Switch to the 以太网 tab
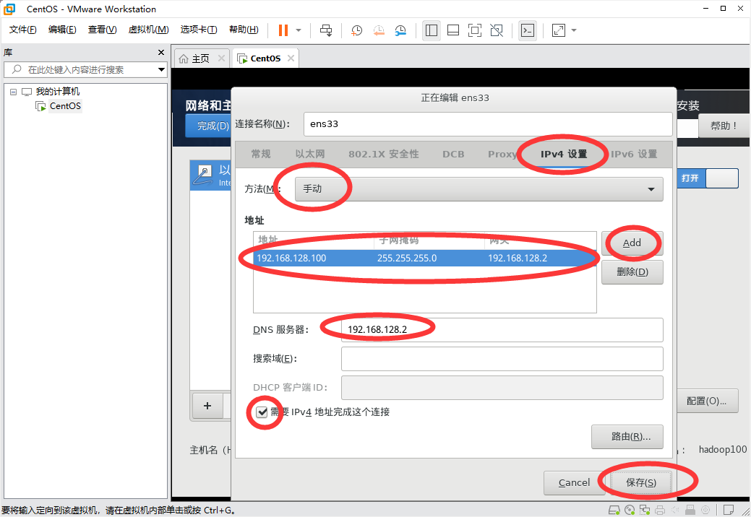 point(310,154)
